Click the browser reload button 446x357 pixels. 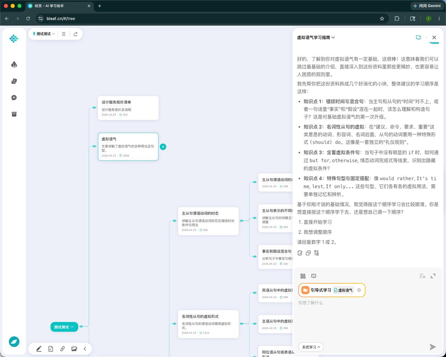(28, 18)
